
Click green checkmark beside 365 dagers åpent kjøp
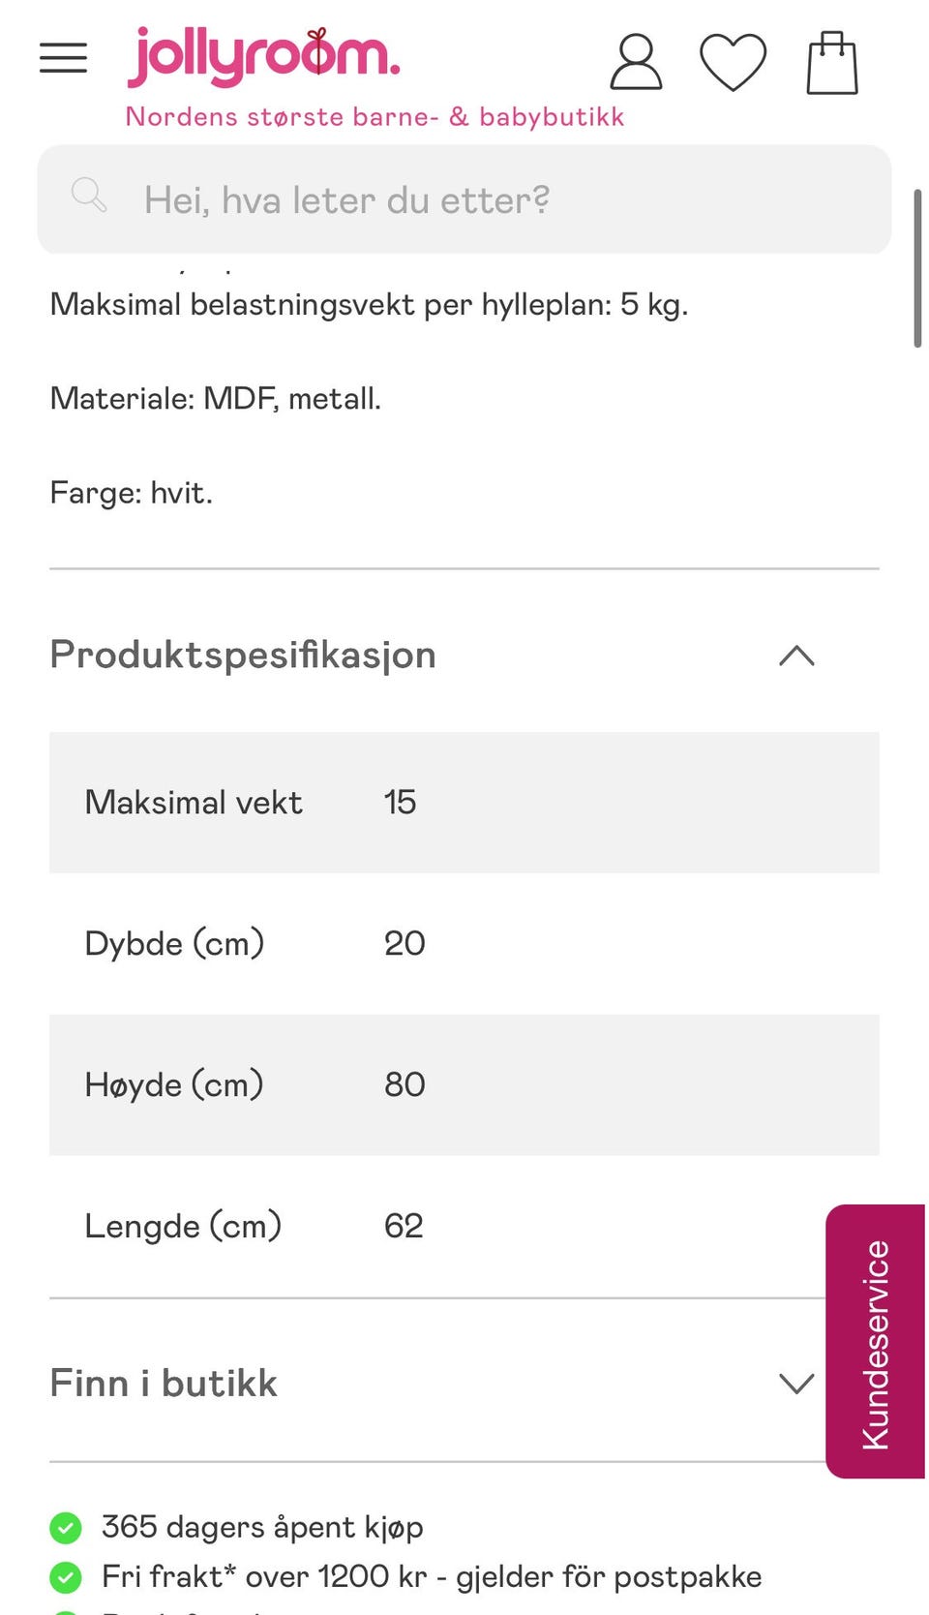coord(66,1528)
